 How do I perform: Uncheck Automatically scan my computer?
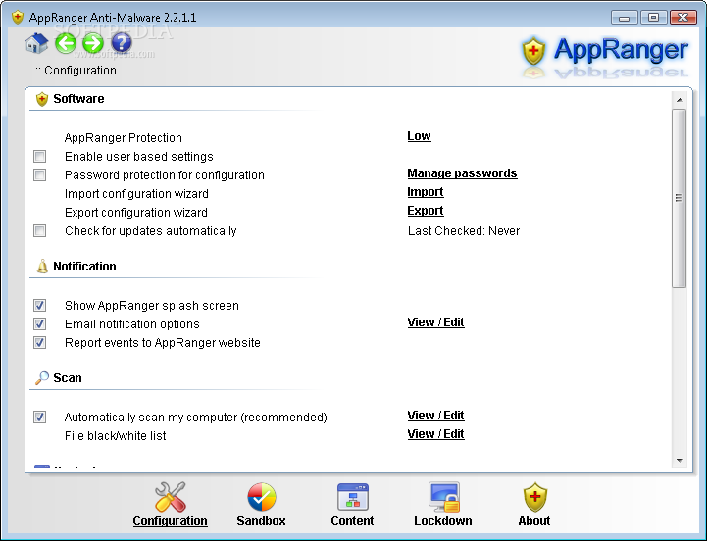[x=39, y=418]
